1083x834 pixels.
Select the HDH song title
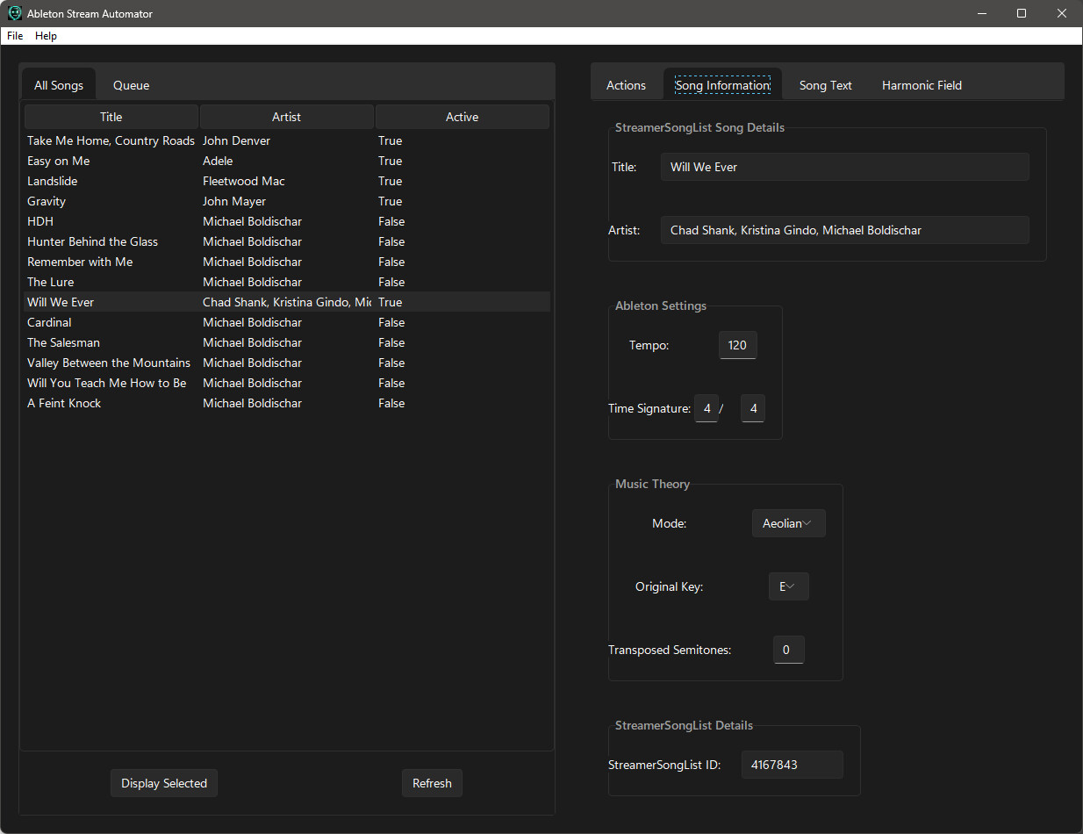(x=40, y=221)
